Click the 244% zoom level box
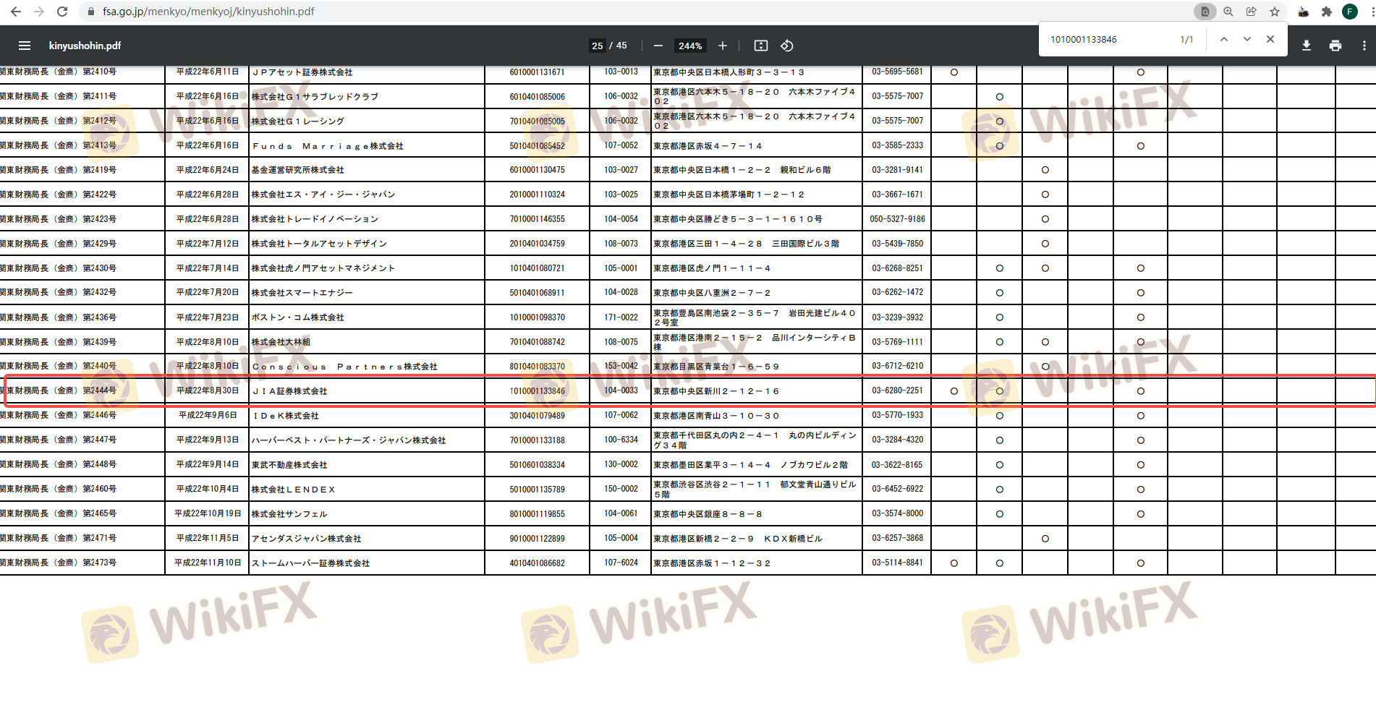The height and width of the screenshot is (713, 1376). point(689,46)
